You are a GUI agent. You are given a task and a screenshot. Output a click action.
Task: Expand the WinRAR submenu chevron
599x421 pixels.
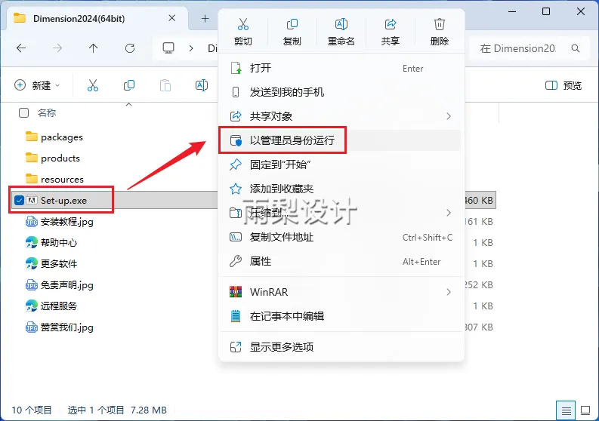tap(449, 292)
